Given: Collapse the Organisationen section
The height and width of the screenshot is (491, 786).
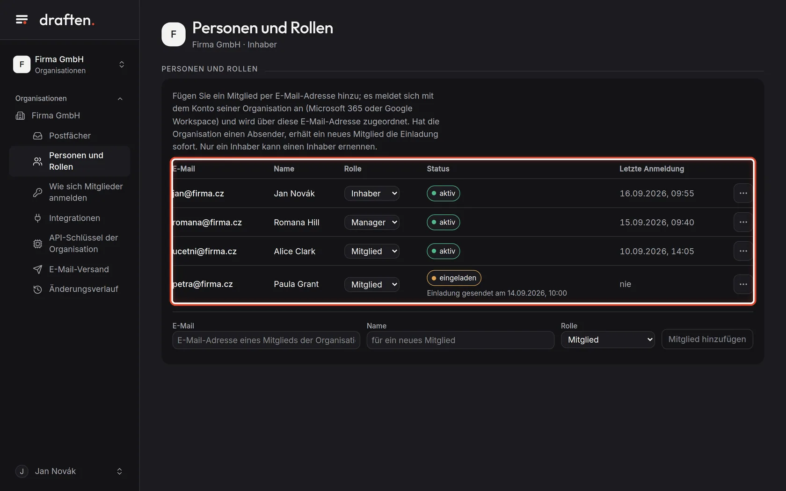Looking at the screenshot, I should (120, 99).
